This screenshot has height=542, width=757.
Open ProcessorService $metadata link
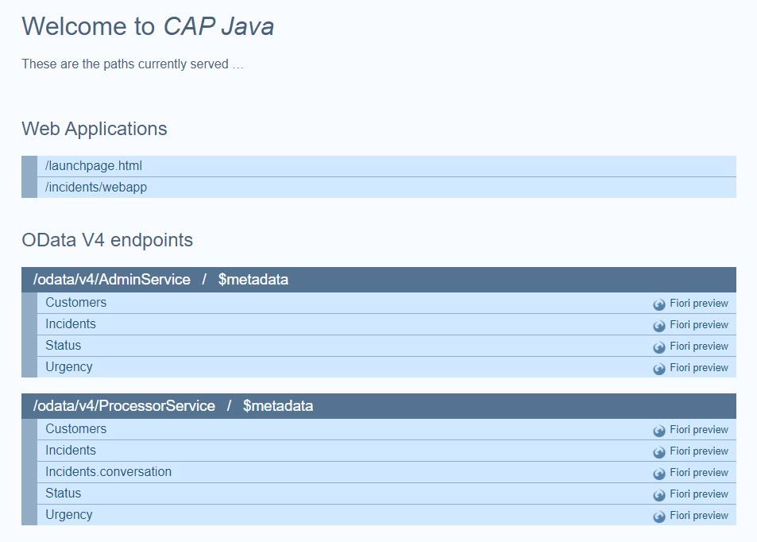(x=278, y=406)
